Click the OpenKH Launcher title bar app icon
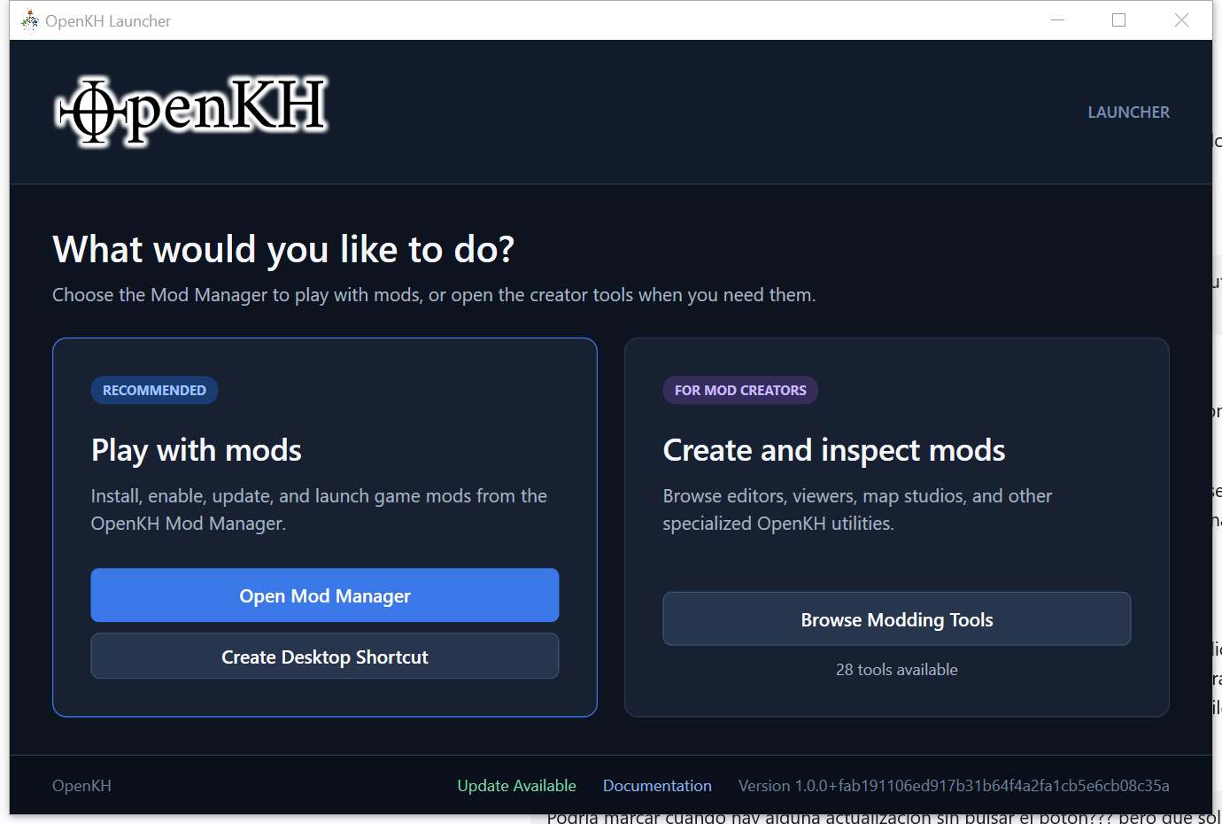The height and width of the screenshot is (824, 1222). pyautogui.click(x=30, y=20)
